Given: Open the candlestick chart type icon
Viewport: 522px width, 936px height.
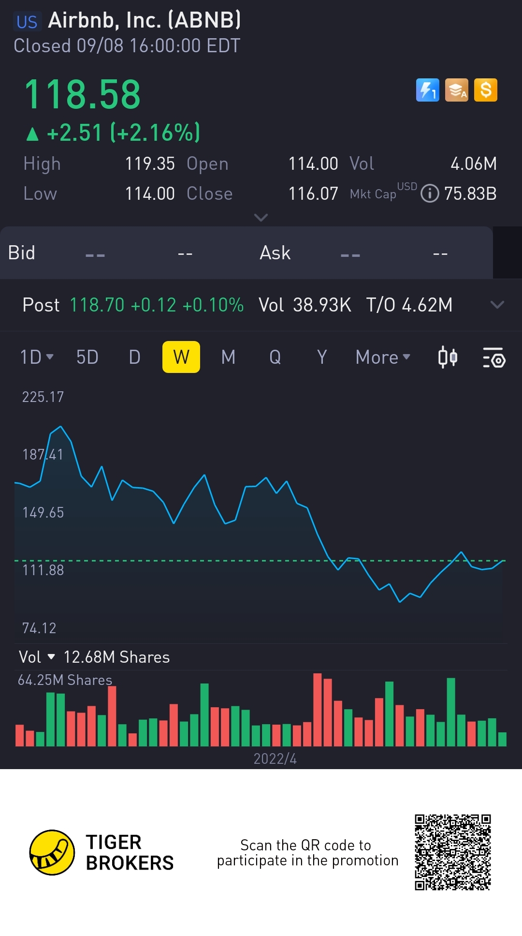Looking at the screenshot, I should (448, 357).
